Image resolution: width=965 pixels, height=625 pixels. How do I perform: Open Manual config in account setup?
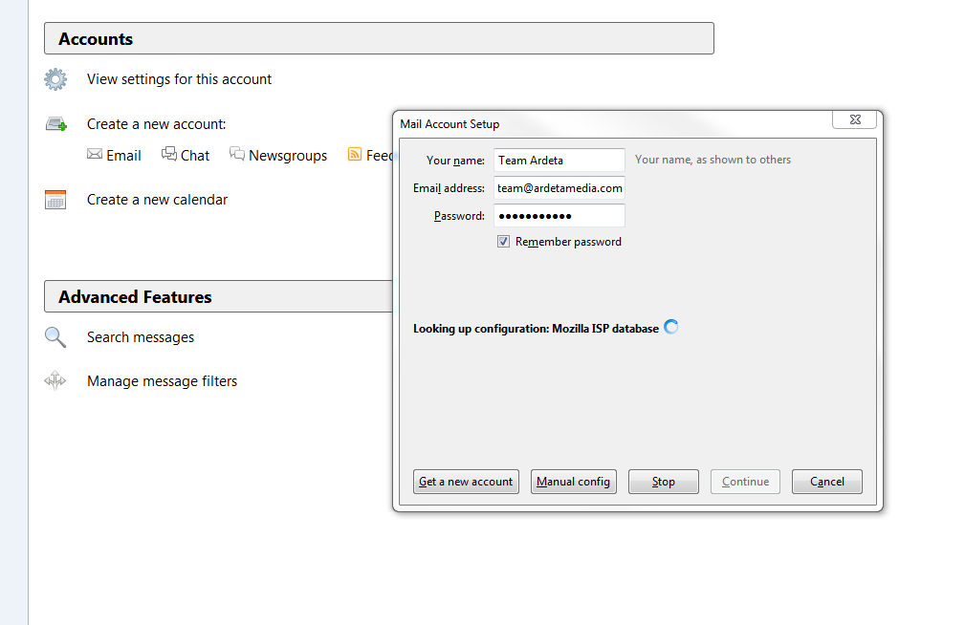pyautogui.click(x=573, y=482)
